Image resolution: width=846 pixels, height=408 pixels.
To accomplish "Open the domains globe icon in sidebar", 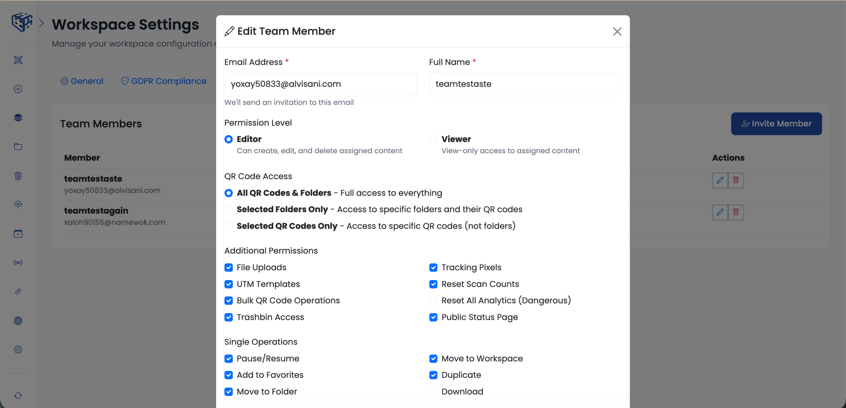I will point(18,321).
